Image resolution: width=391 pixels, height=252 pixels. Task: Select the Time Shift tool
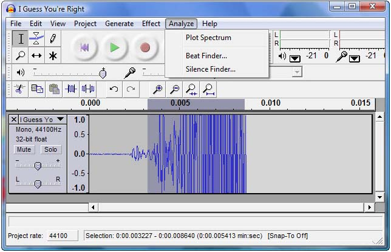click(x=37, y=56)
